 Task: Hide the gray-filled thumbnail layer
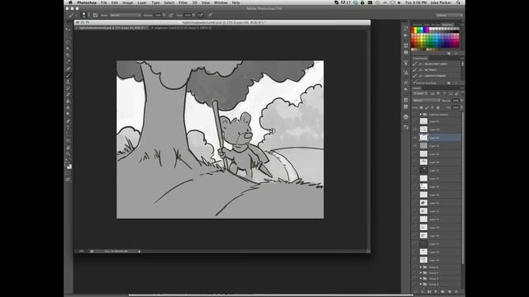pos(415,145)
